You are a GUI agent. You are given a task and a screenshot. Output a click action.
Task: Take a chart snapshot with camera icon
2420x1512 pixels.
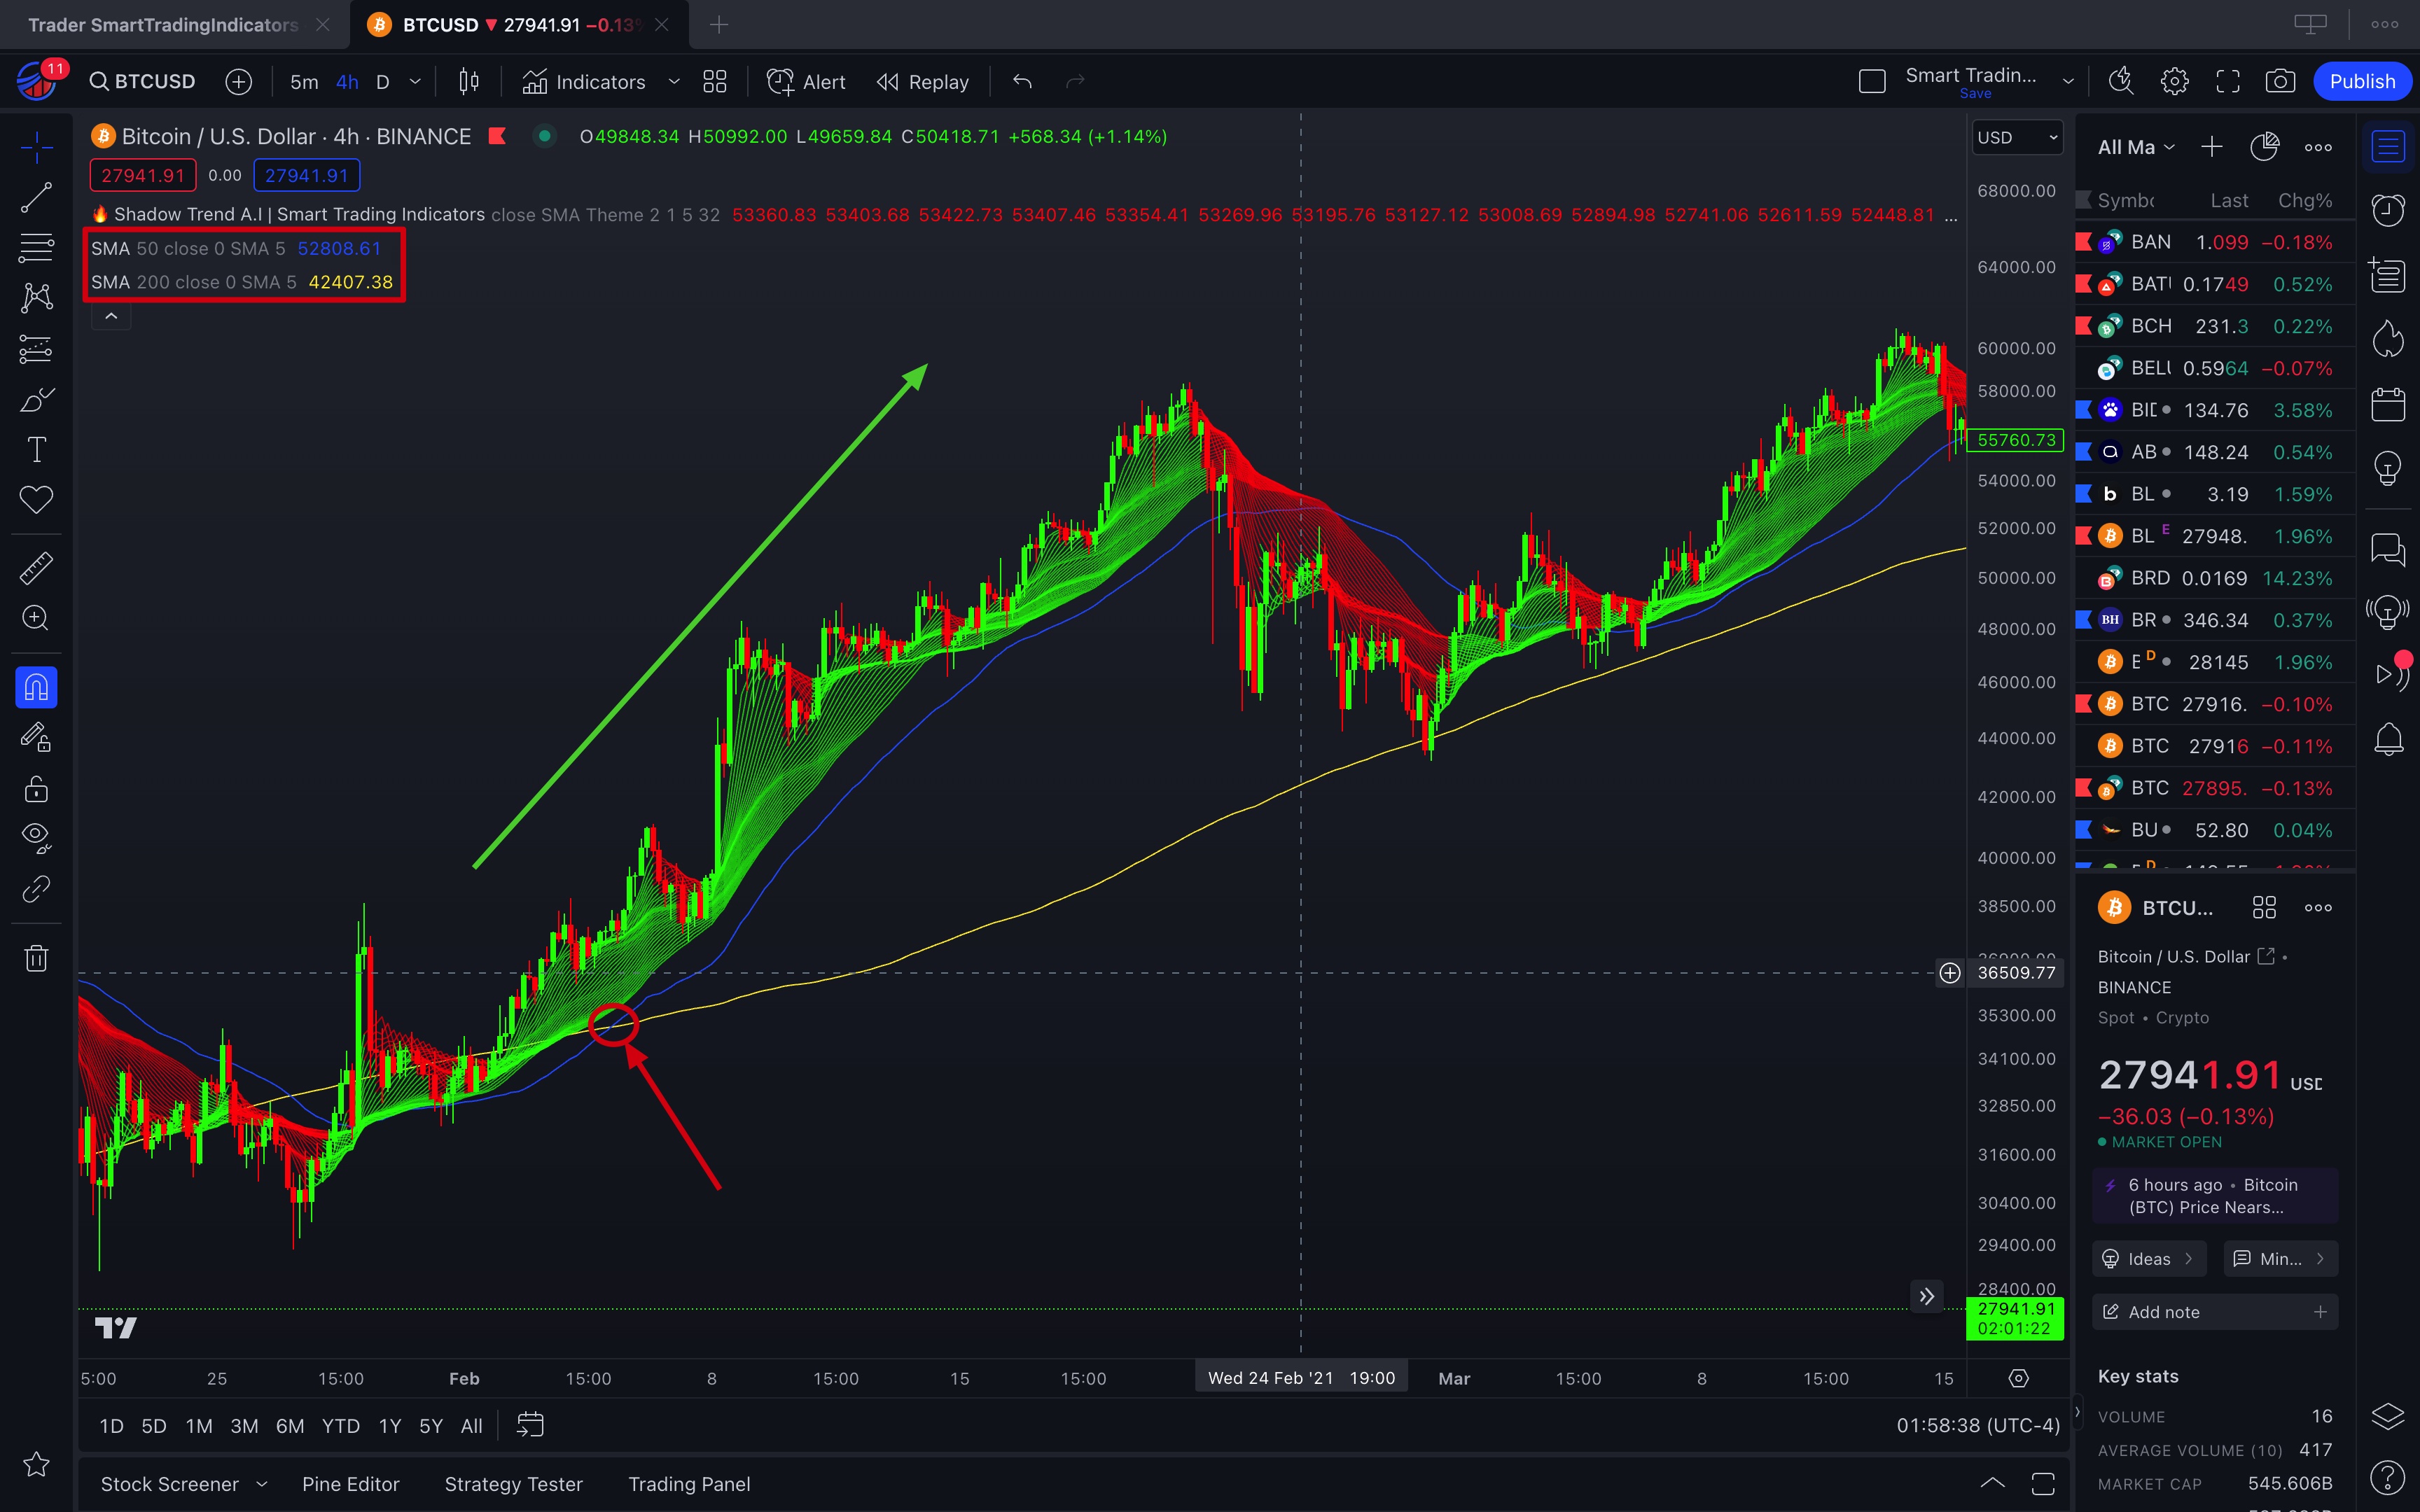point(2280,82)
